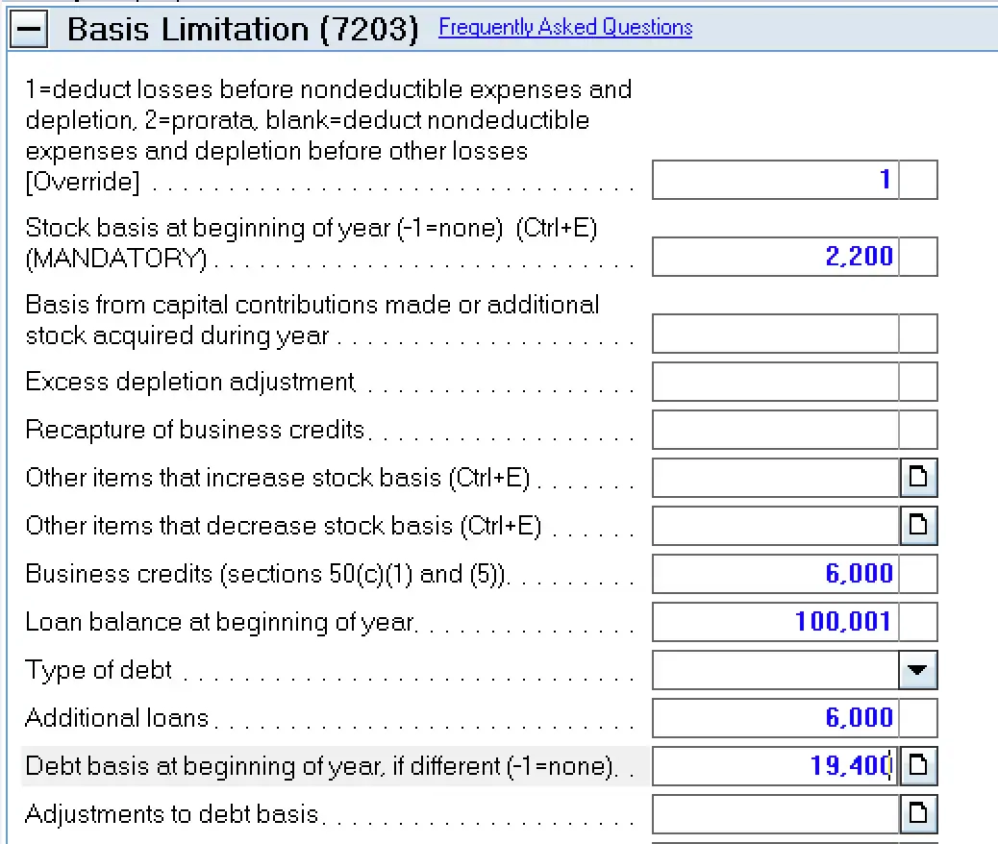The width and height of the screenshot is (998, 844).
Task: Click the 'Basis Limitation (7203)' section title
Action: [x=242, y=30]
